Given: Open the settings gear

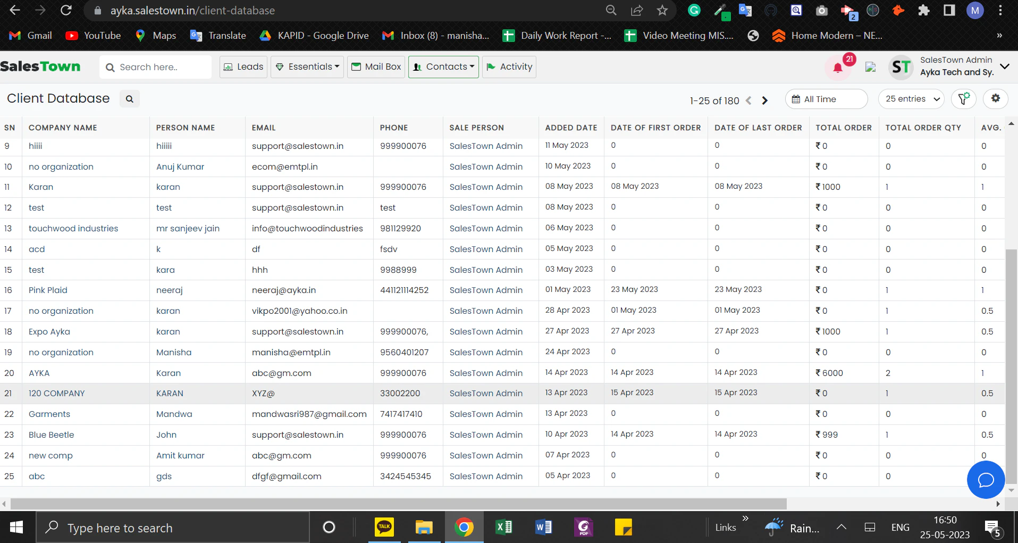Looking at the screenshot, I should click(996, 98).
